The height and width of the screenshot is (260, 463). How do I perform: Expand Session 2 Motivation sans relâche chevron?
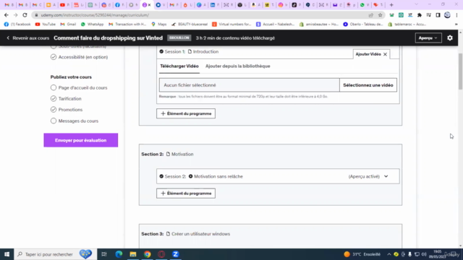point(386,176)
